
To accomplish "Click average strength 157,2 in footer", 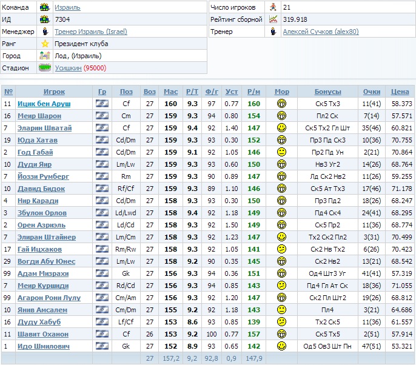I will coord(171,358).
